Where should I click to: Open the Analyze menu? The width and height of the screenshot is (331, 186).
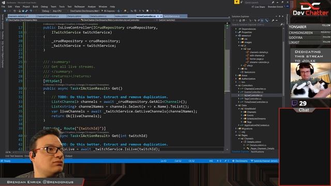tap(92, 7)
